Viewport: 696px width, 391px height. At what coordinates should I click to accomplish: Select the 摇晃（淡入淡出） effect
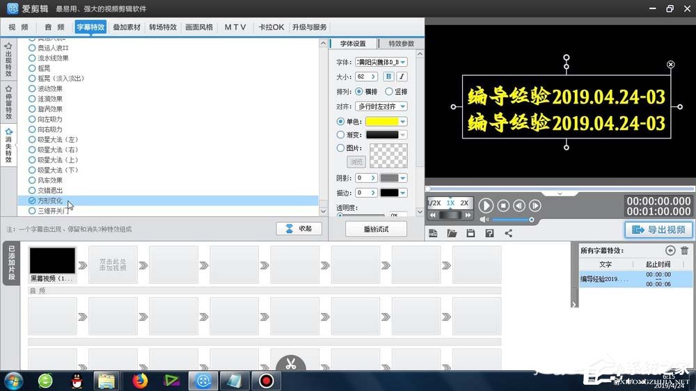point(56,79)
